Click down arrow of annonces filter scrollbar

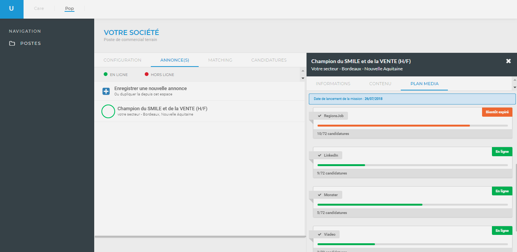(x=303, y=78)
